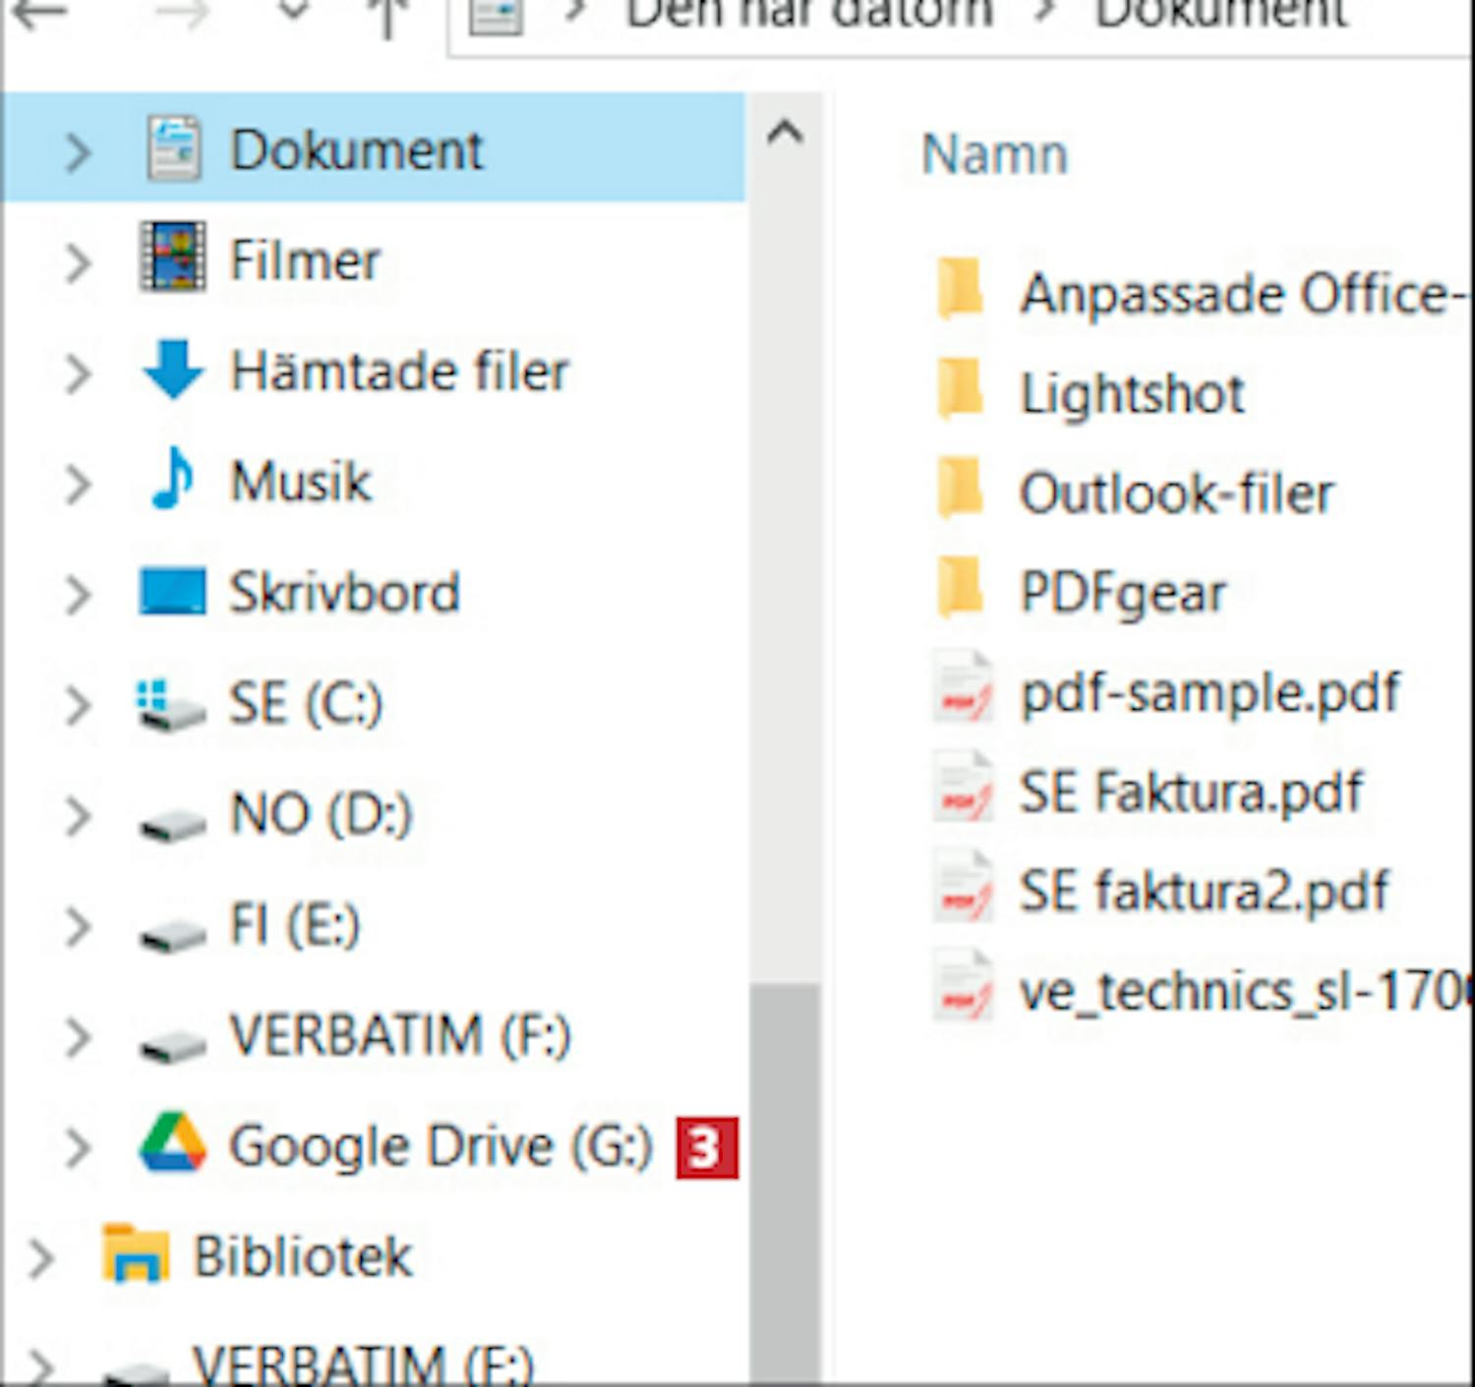Sort by the Namn column header
This screenshot has width=1475, height=1387.
994,155
